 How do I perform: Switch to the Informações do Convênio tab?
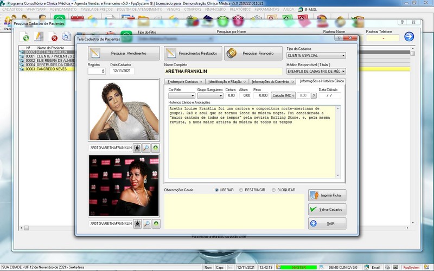[273, 82]
